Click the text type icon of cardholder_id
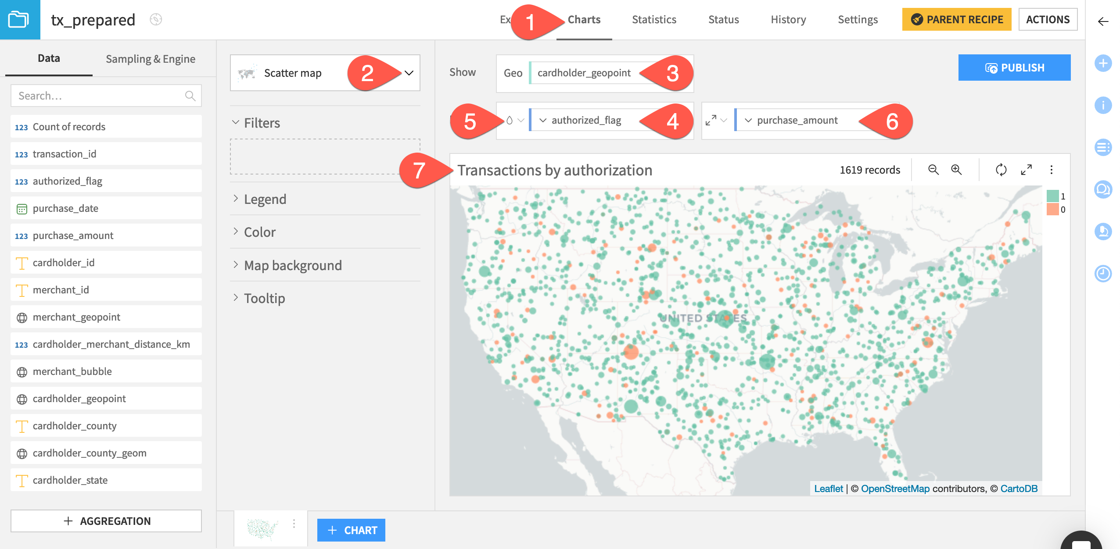The height and width of the screenshot is (549, 1120). (22, 263)
